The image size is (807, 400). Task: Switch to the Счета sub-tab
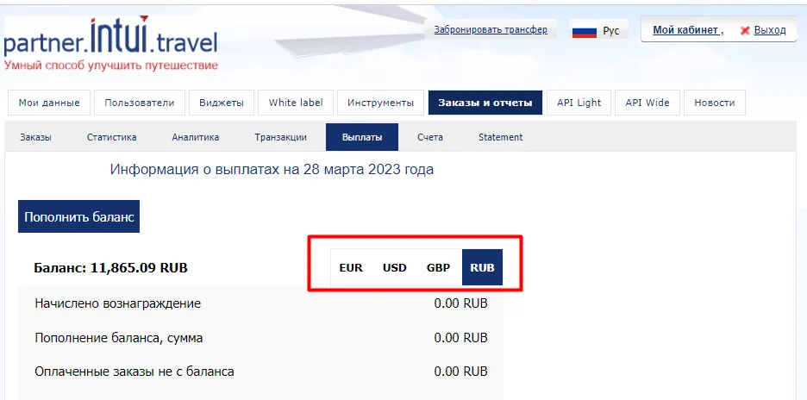click(x=429, y=137)
